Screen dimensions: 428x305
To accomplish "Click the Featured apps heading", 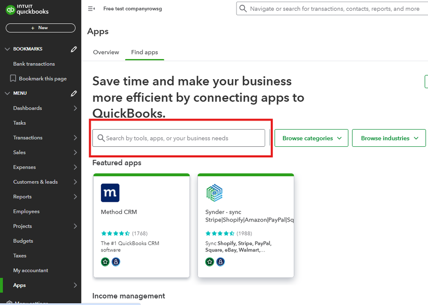I will pos(117,163).
